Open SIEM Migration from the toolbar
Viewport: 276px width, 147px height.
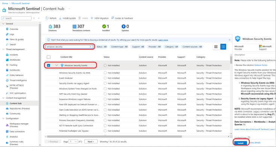click(99, 18)
